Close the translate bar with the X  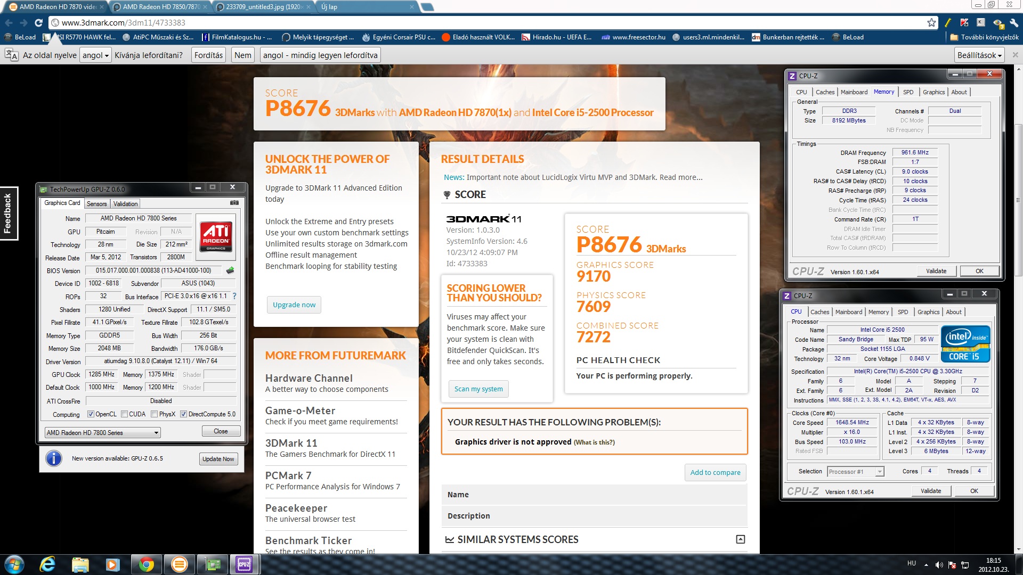click(1015, 55)
